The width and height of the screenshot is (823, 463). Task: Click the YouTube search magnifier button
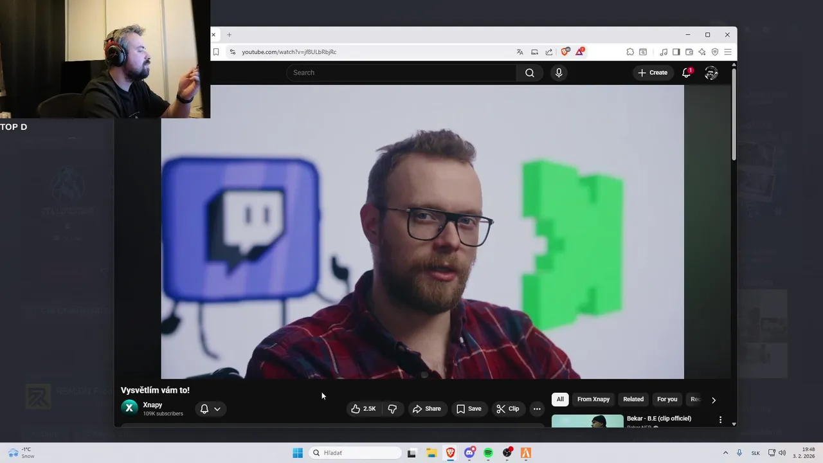(x=530, y=73)
